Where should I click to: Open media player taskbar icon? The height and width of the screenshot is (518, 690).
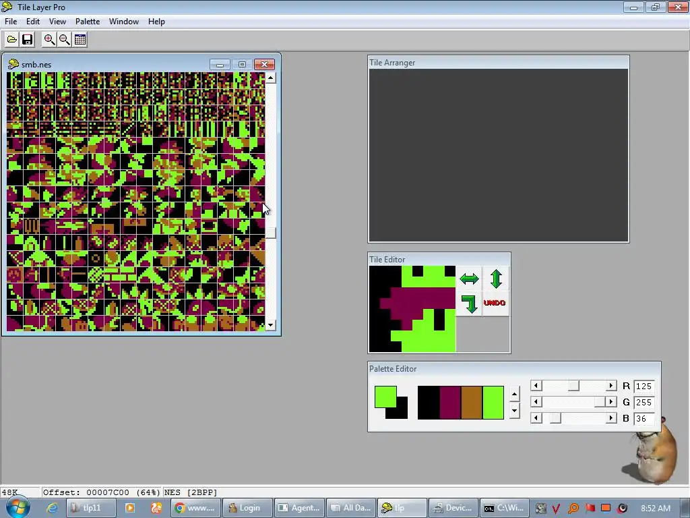point(130,508)
